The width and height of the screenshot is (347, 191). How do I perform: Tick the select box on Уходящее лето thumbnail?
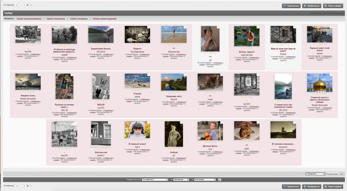185,75
